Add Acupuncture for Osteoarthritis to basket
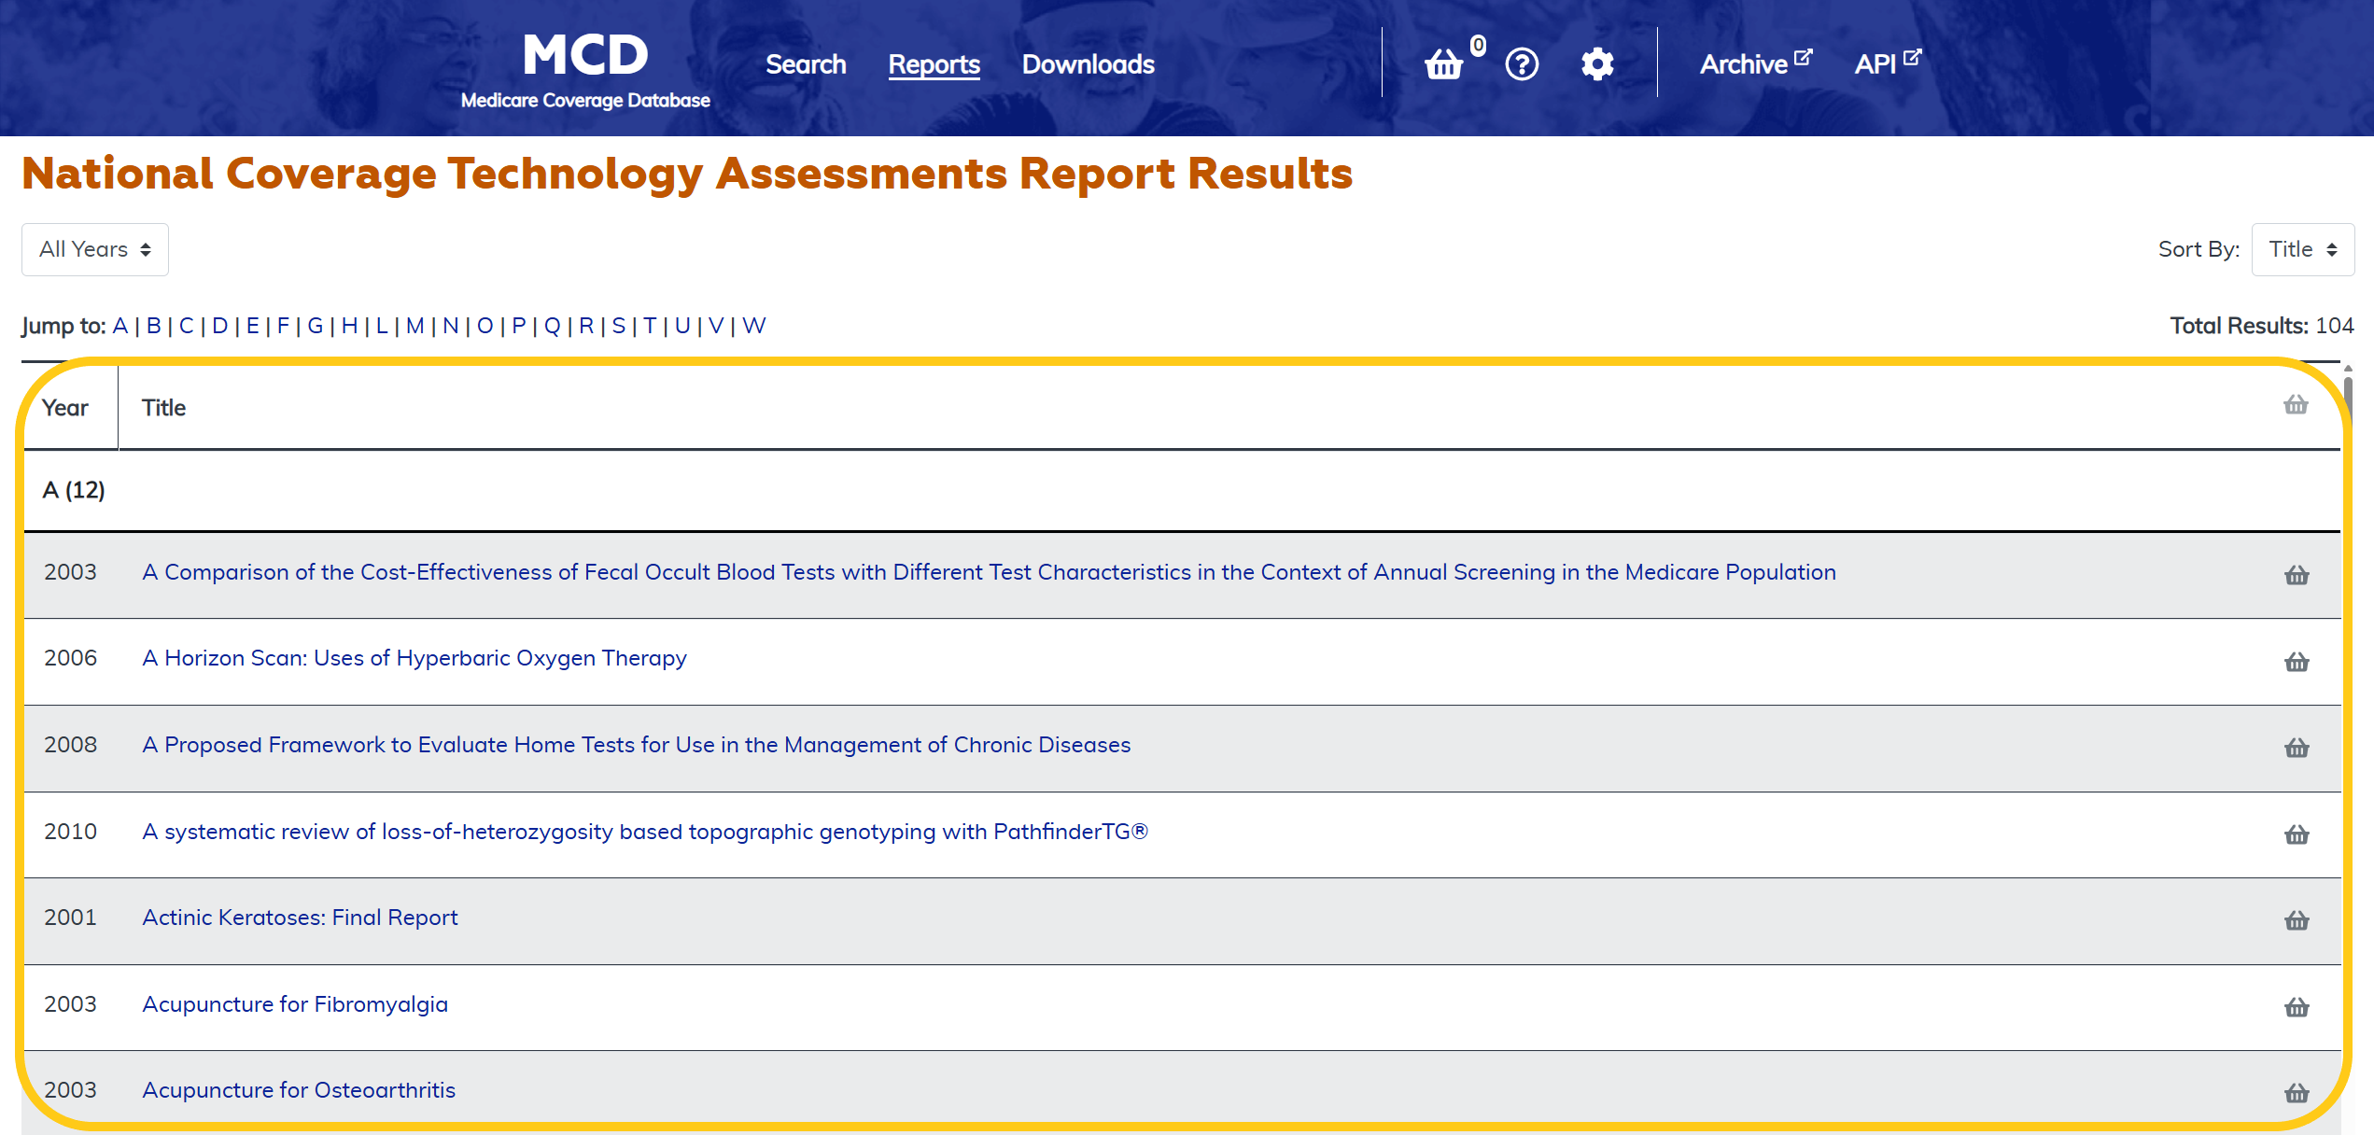2374x1135 pixels. (2297, 1093)
